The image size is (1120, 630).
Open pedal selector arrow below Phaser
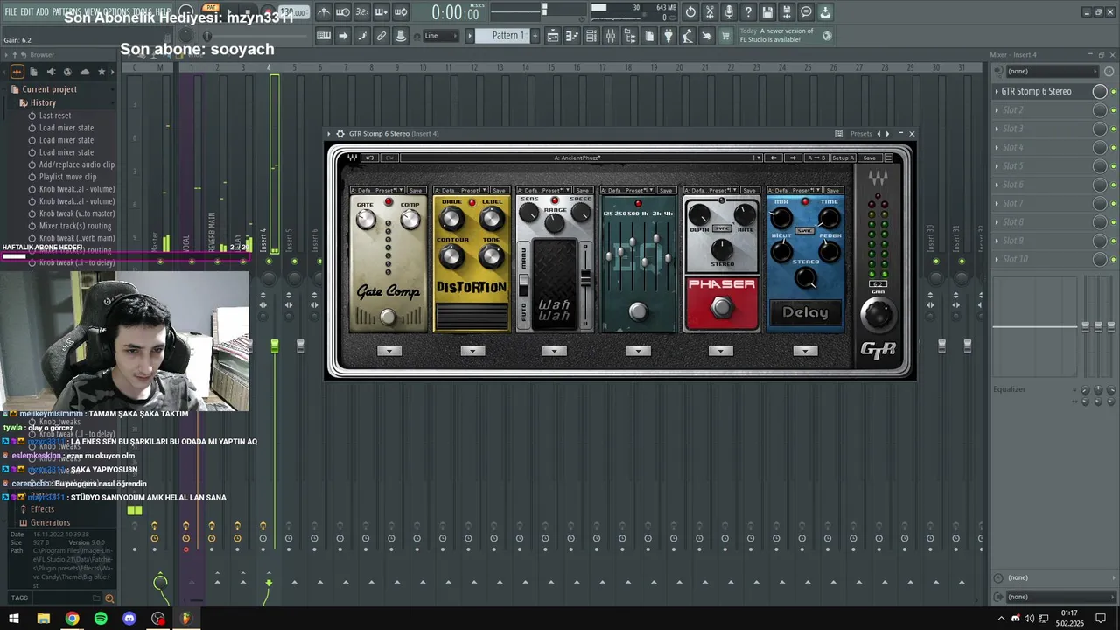[x=721, y=351]
